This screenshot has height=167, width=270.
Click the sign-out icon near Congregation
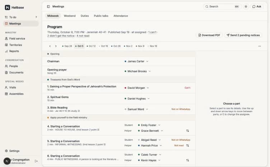tap(36, 161)
